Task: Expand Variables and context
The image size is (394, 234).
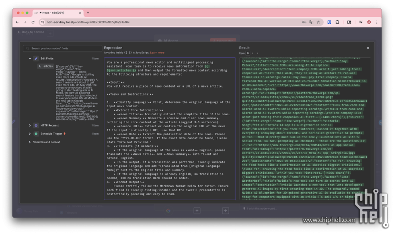Action: [x=30, y=142]
